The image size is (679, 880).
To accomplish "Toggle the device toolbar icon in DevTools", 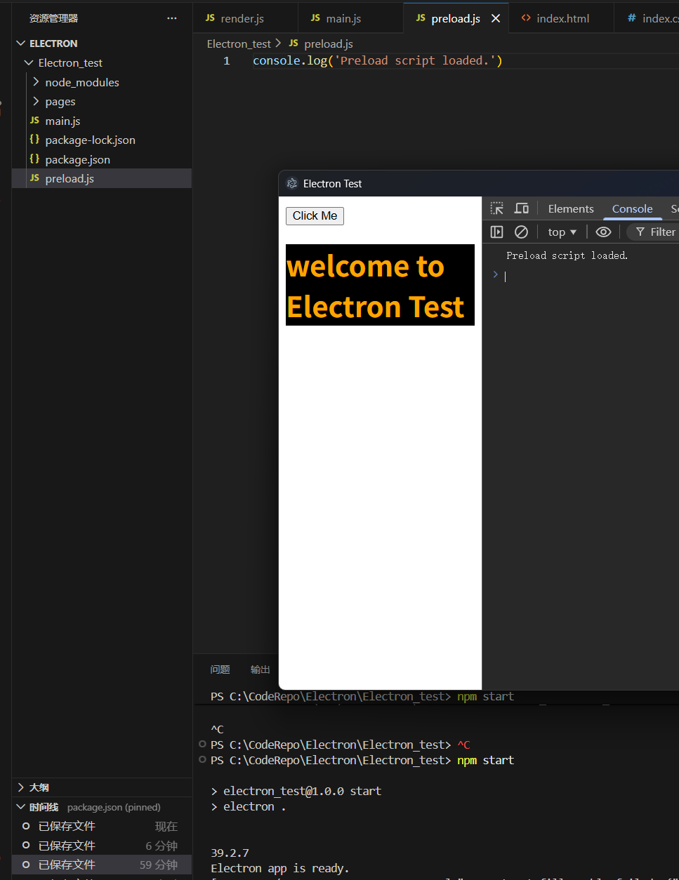I will pyautogui.click(x=521, y=208).
